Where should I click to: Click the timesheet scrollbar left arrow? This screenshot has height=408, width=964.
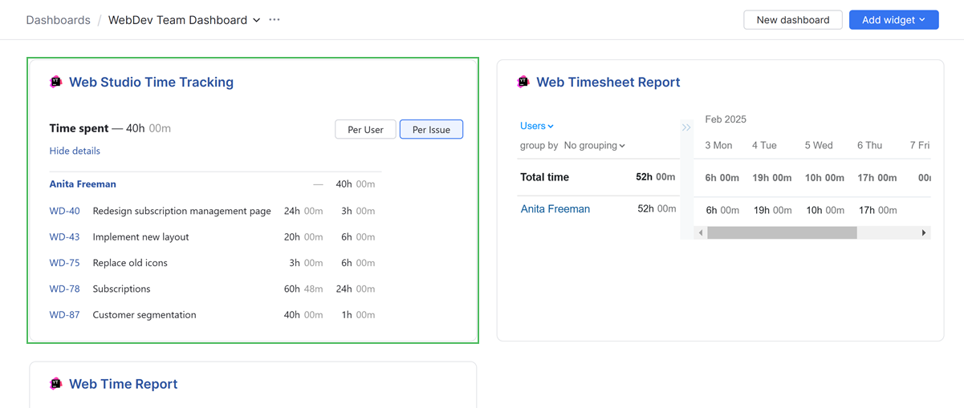coord(701,232)
